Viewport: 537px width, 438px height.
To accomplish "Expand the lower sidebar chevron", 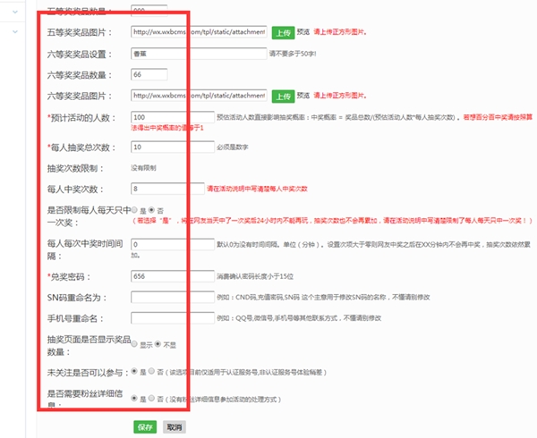I will 15,32.
